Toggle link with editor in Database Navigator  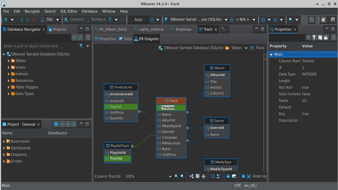[80, 37]
